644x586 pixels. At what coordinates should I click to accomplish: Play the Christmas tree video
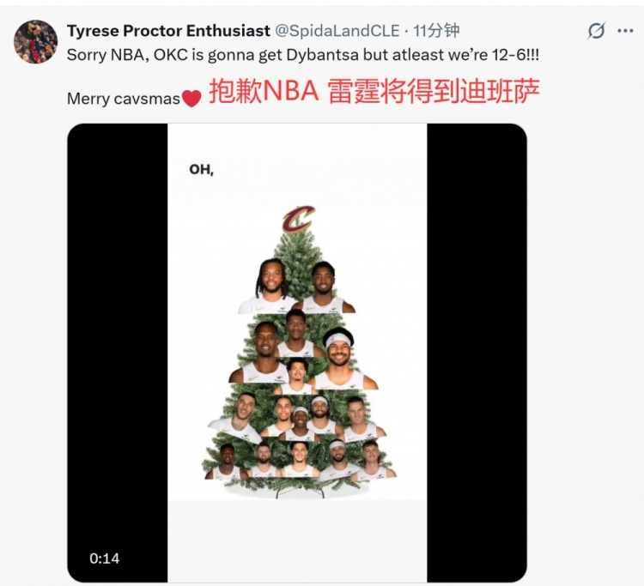pos(297,353)
